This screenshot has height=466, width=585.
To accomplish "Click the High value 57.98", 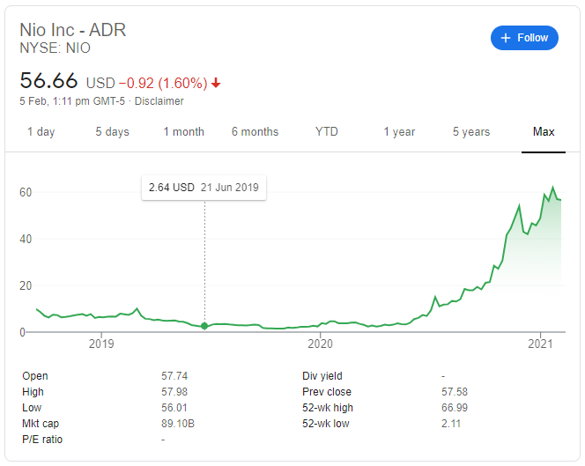I will [x=174, y=392].
